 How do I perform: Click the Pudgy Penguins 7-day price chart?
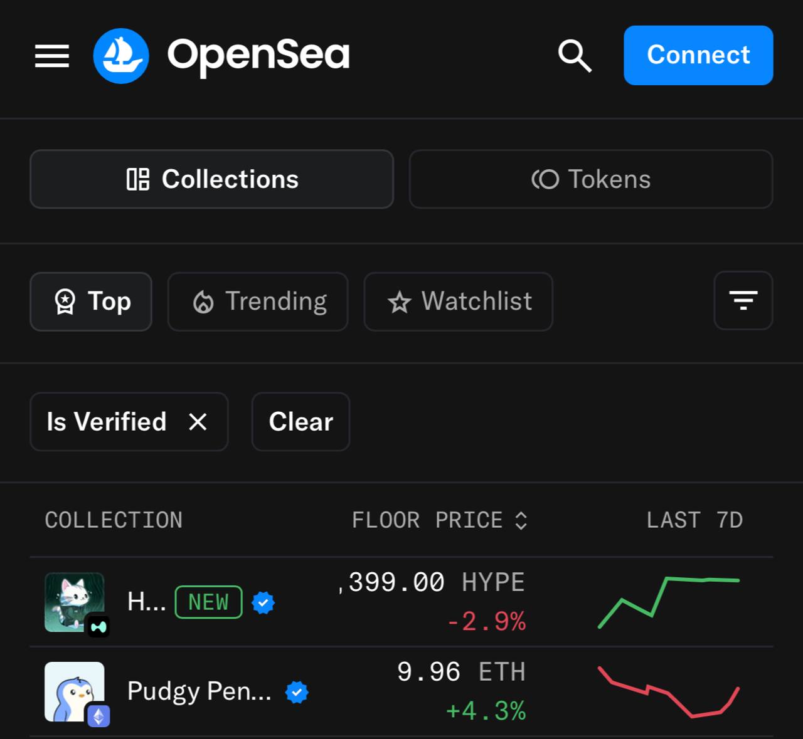point(669,692)
